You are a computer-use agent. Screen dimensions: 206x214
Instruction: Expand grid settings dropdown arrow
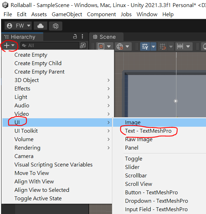[153, 46]
